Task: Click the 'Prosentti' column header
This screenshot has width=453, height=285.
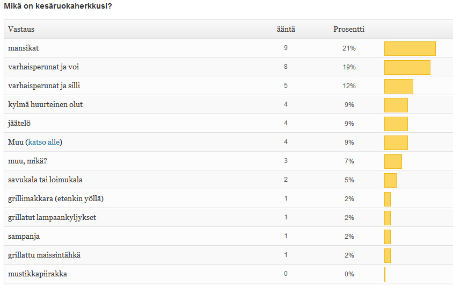Action: coord(349,29)
